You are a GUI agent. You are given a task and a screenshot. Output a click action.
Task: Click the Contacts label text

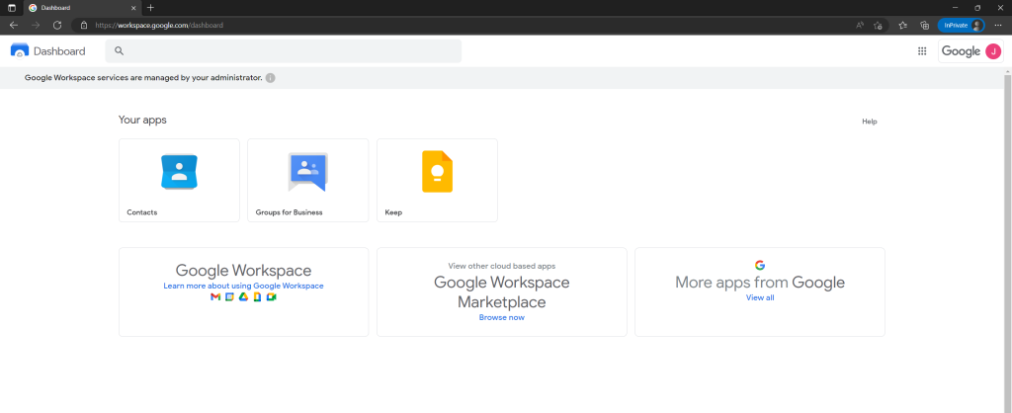pyautogui.click(x=142, y=212)
